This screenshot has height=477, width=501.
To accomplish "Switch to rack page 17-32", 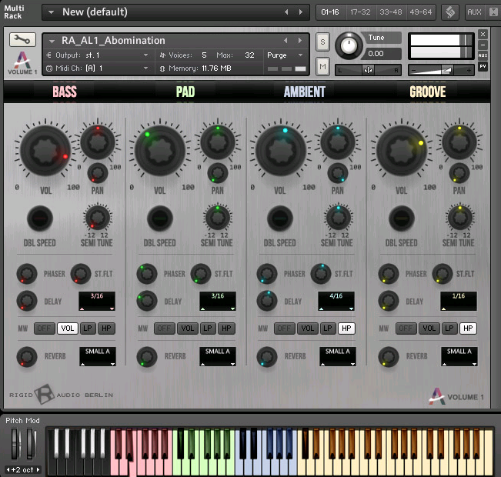I will point(360,12).
